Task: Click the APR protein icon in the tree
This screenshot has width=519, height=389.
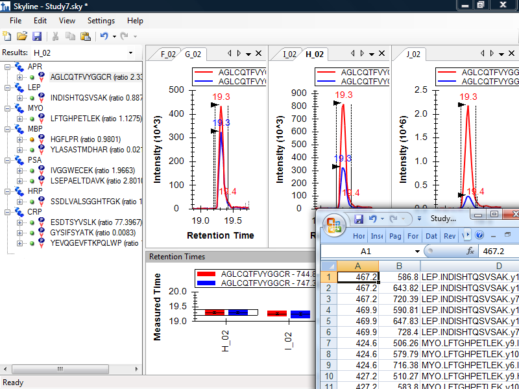Action: [19, 67]
